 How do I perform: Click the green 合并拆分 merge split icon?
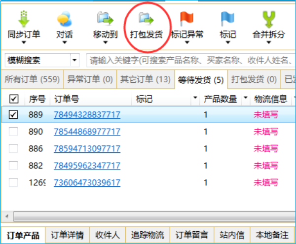click(268, 19)
